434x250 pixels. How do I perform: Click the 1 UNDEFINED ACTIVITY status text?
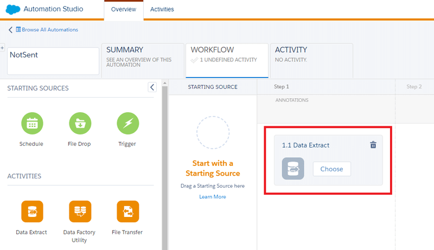pyautogui.click(x=228, y=60)
